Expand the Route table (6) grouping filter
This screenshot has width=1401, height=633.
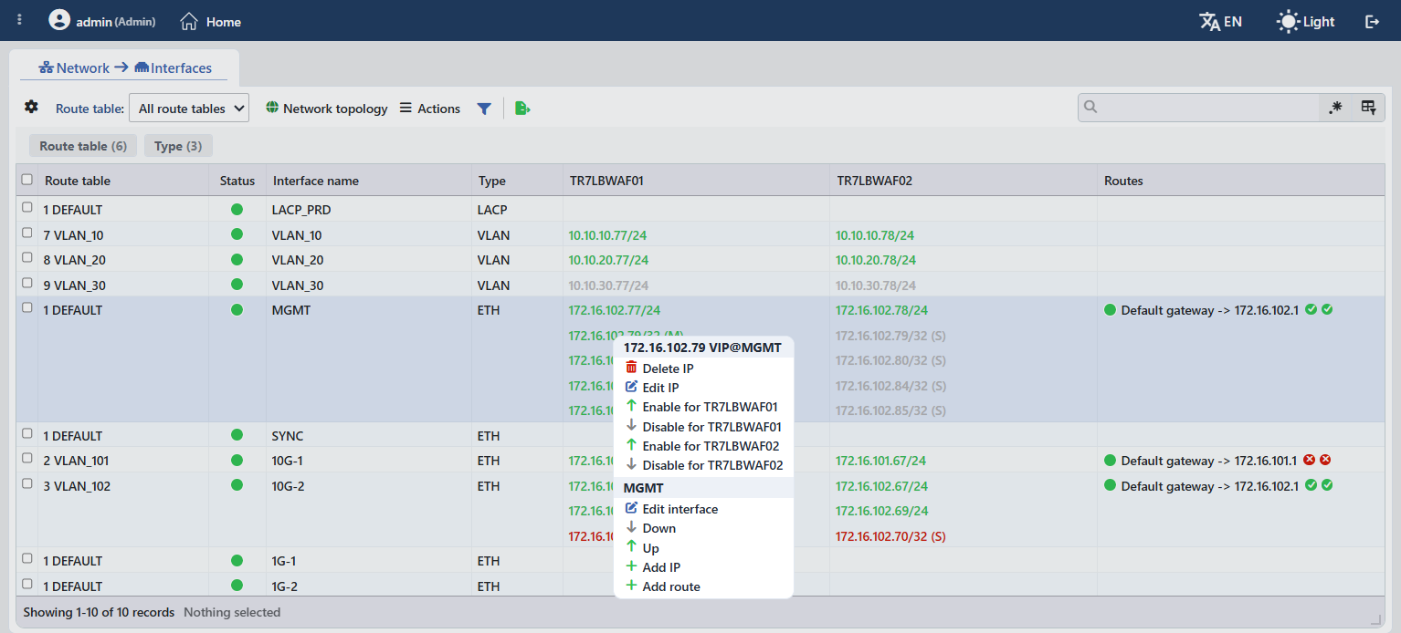click(x=83, y=146)
